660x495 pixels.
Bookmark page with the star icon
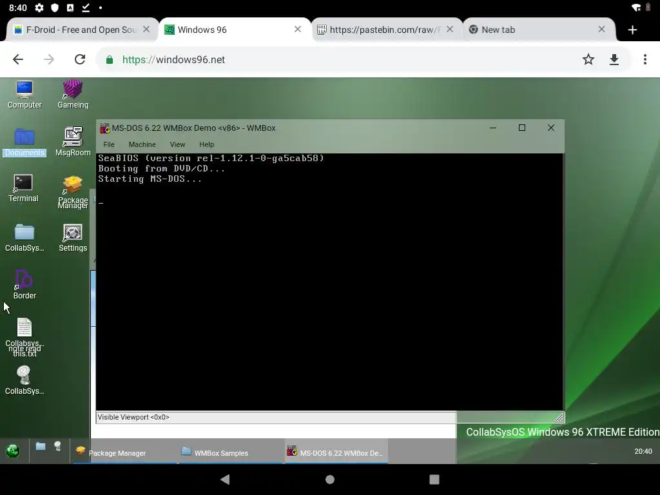tap(588, 59)
